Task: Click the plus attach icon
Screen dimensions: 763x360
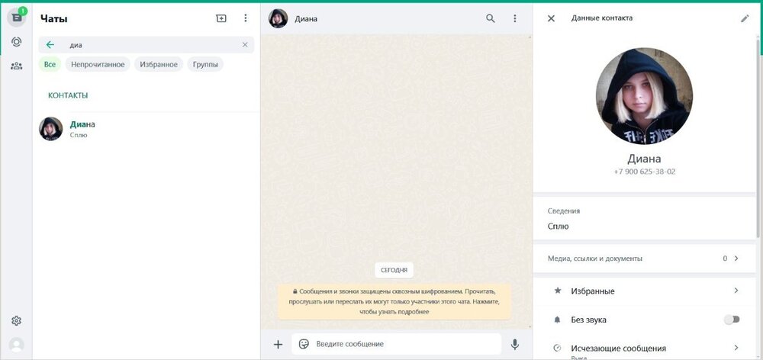Action: [278, 344]
